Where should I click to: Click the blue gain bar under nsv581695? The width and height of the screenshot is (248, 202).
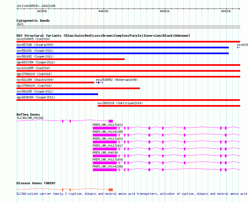(x=57, y=94)
